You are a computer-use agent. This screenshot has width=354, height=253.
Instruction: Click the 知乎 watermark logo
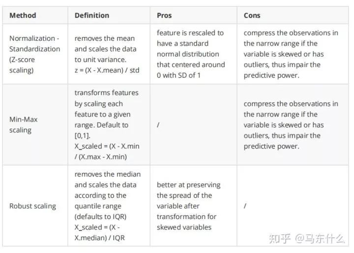tap(279, 239)
